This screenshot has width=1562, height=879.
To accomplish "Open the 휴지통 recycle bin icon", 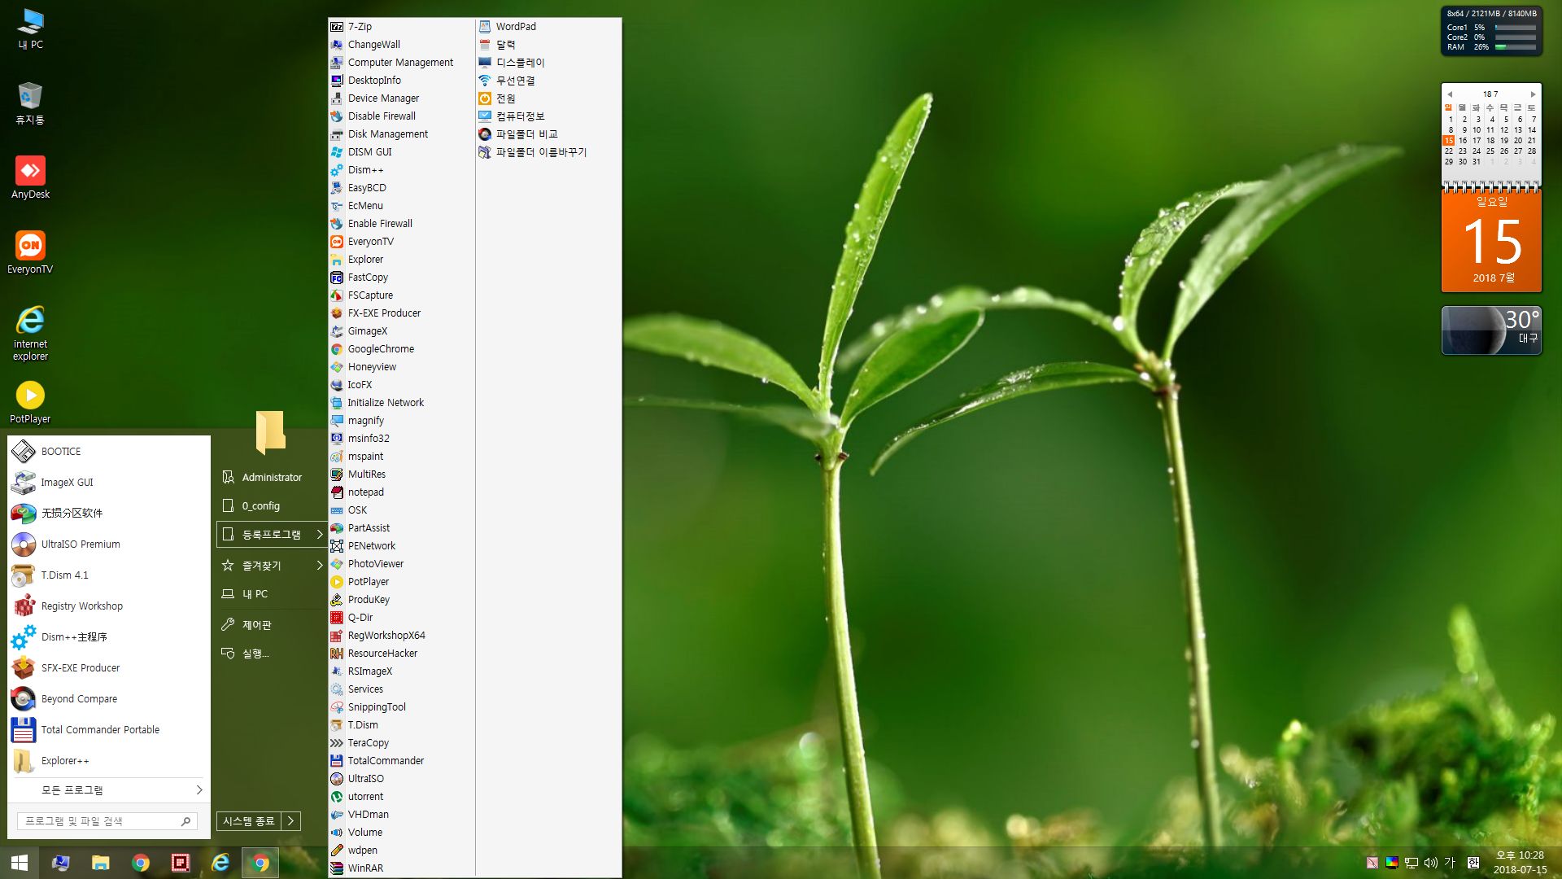I will 30,103.
